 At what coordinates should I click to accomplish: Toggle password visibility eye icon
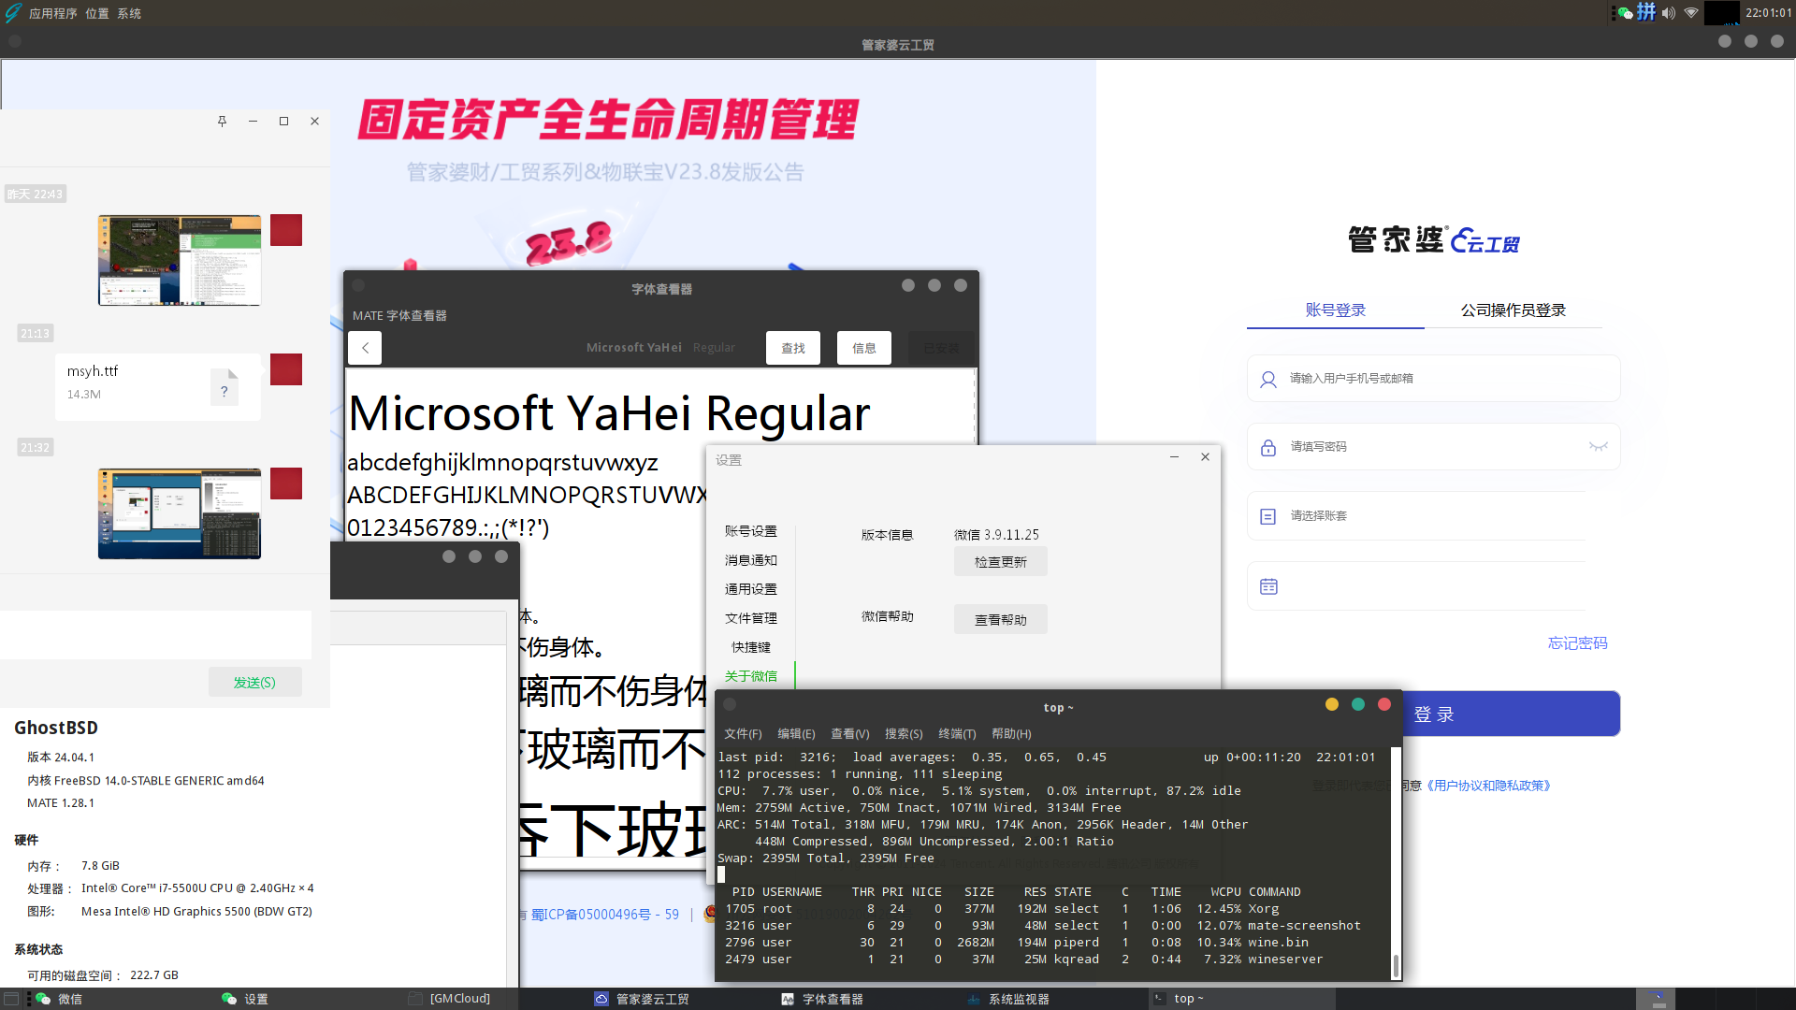1598,447
